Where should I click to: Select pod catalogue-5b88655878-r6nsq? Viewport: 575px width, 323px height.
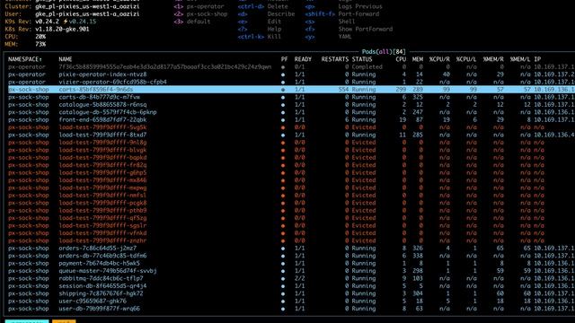tap(291, 105)
